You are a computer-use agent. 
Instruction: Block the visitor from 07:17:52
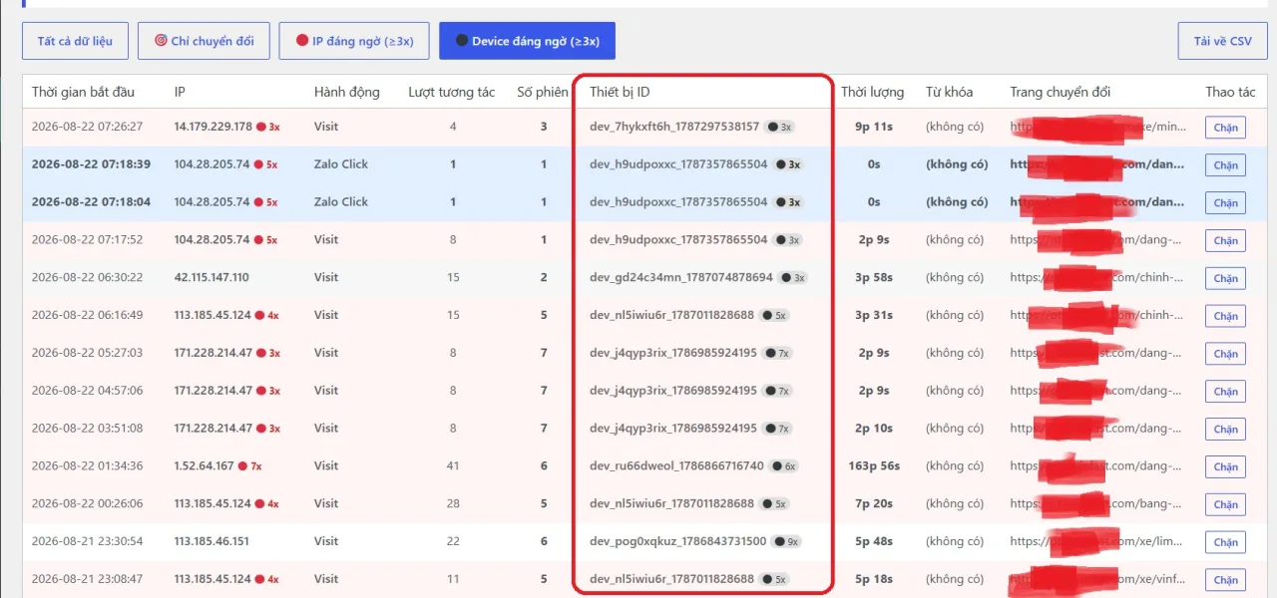pyautogui.click(x=1225, y=241)
